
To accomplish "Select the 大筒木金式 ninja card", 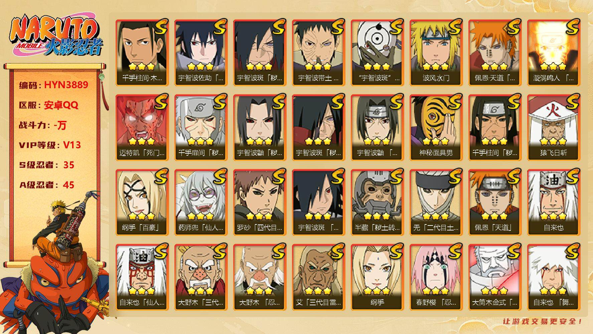I will pyautogui.click(x=495, y=277).
